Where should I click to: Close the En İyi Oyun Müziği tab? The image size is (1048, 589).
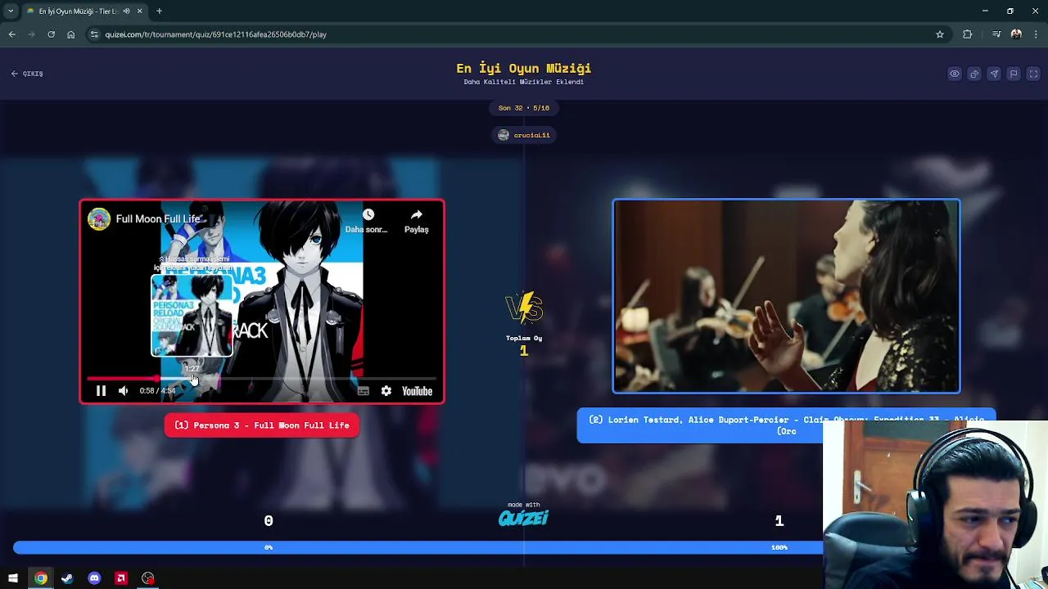139,11
